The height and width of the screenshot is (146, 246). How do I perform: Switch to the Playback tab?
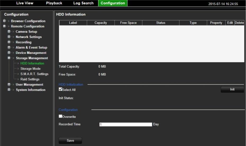pyautogui.click(x=54, y=3)
